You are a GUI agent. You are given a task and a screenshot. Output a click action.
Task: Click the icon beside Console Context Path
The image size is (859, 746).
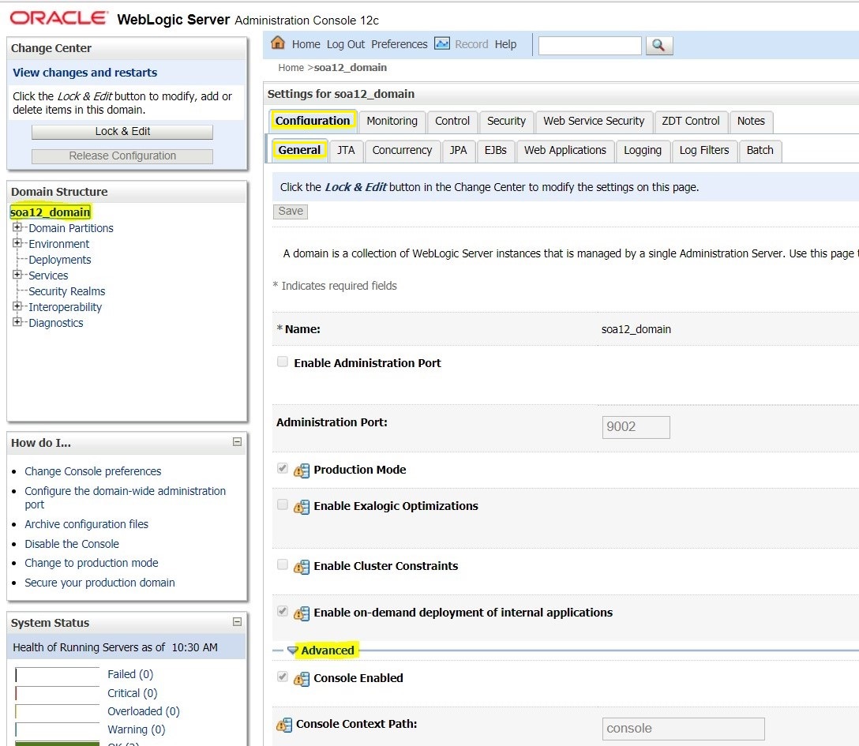[284, 725]
